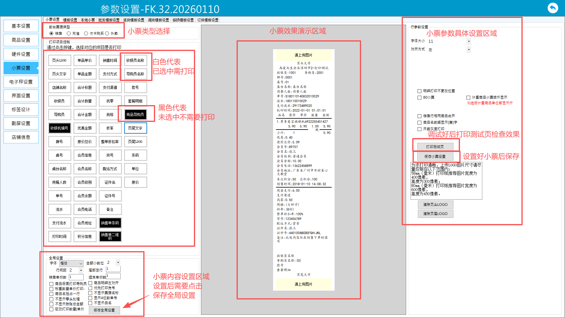Expand the 对齐方式 dropdown

(469, 50)
